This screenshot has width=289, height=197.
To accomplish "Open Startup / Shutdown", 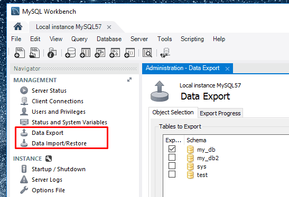I will (x=59, y=169).
